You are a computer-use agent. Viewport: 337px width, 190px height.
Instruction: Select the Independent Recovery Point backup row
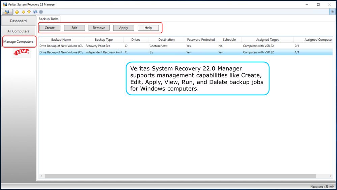[x=101, y=52]
